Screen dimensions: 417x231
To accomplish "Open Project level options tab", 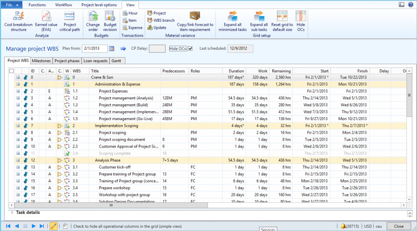I will [99, 5].
